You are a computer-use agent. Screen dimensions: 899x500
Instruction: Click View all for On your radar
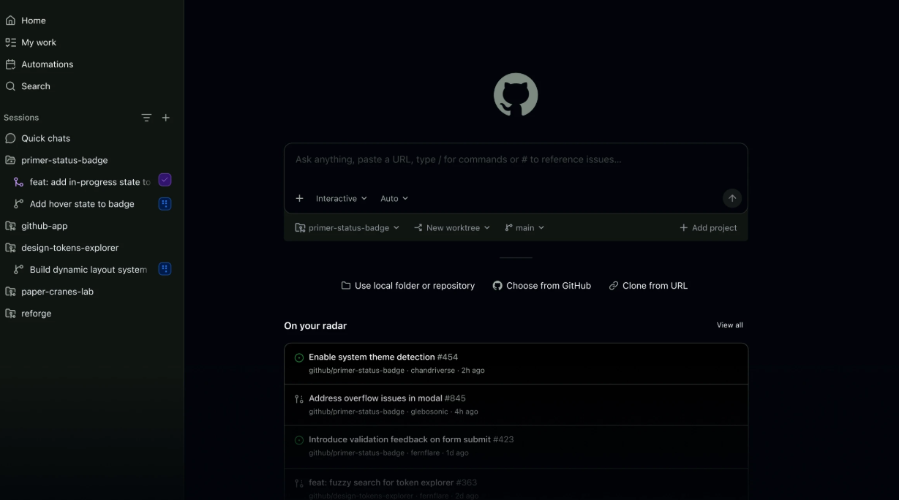click(x=729, y=325)
